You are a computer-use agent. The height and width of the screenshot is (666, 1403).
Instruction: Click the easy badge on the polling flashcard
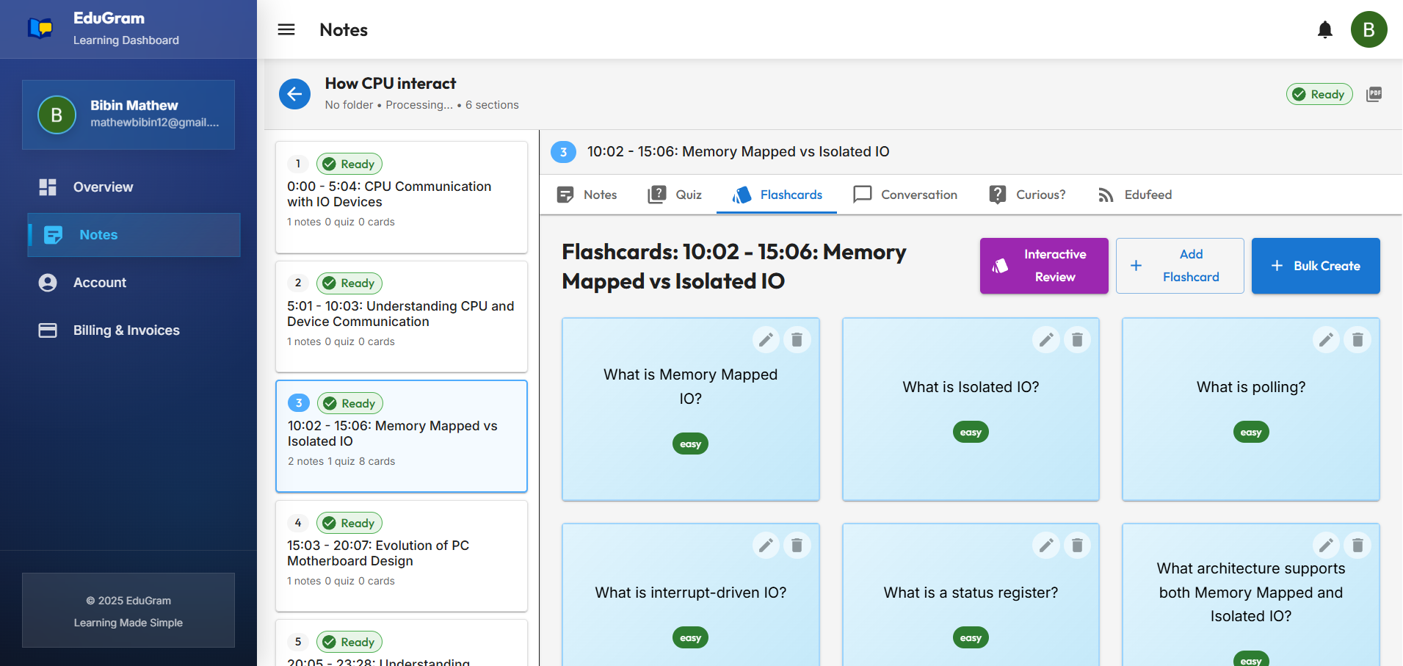(1251, 432)
